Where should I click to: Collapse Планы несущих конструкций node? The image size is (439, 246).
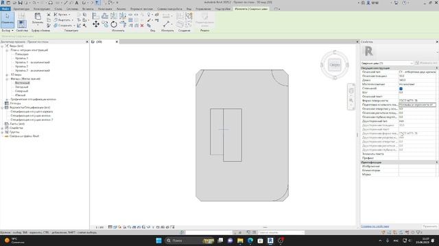[7, 50]
